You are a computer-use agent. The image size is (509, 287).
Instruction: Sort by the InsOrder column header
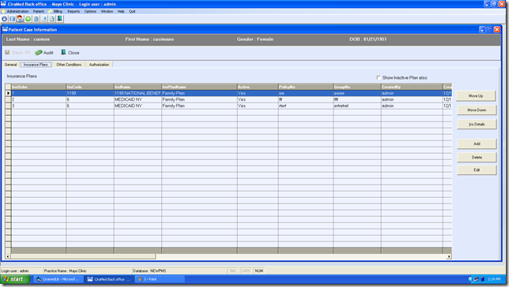38,87
